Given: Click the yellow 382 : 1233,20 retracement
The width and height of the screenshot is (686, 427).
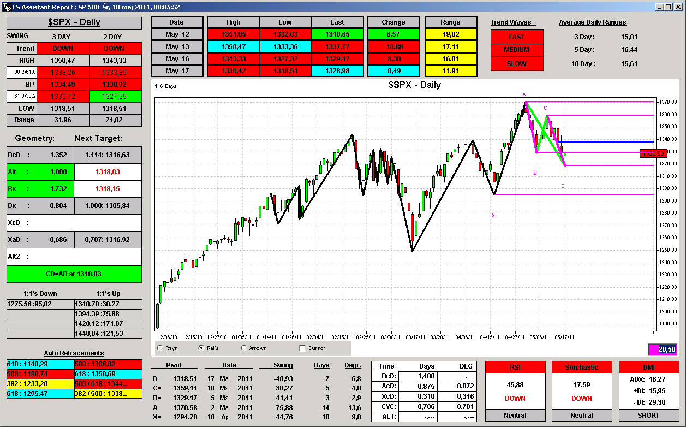Looking at the screenshot, I should click(40, 383).
